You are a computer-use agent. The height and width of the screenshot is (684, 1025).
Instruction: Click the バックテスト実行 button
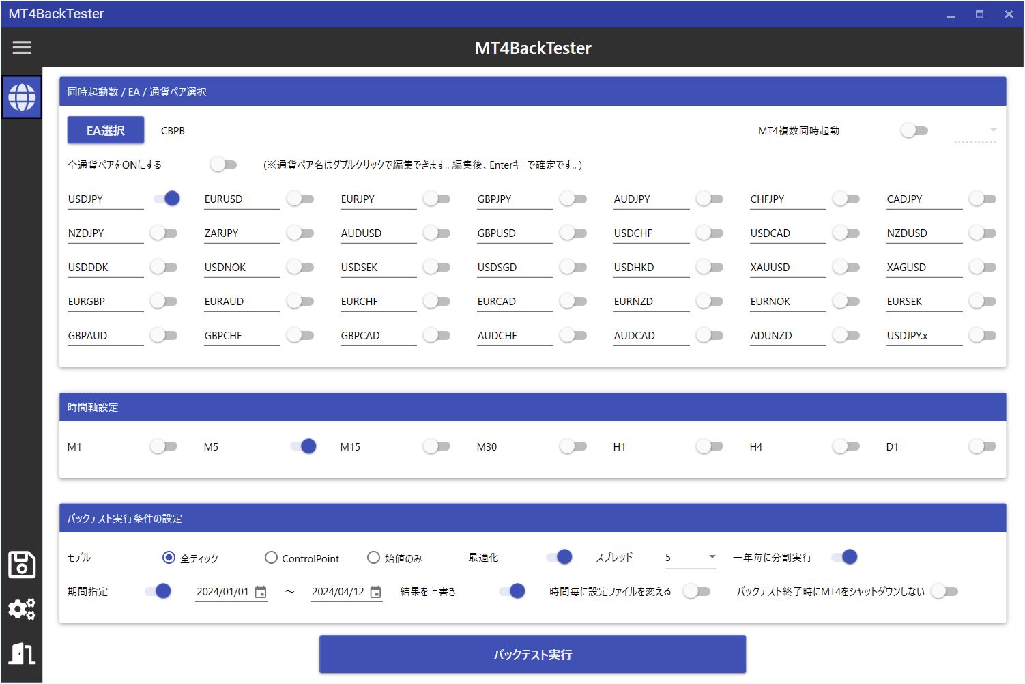tap(533, 655)
